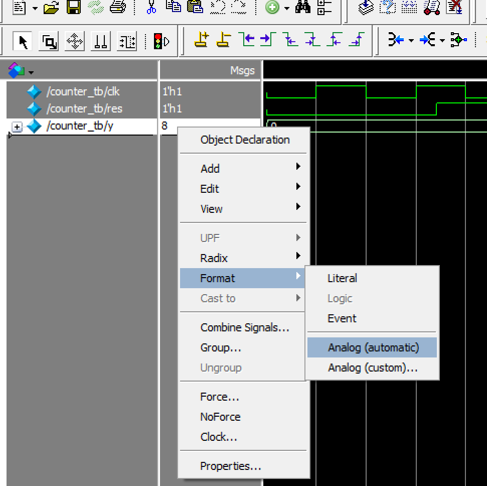This screenshot has height=486, width=487.
Task: Open the View submenu
Action: click(243, 209)
